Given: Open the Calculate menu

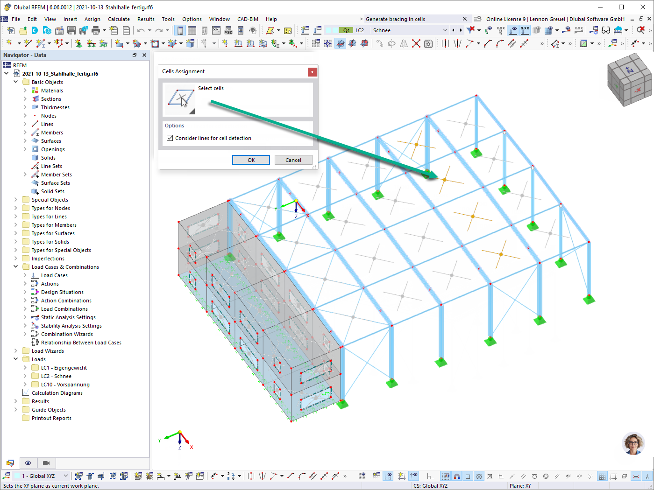Looking at the screenshot, I should coord(119,19).
